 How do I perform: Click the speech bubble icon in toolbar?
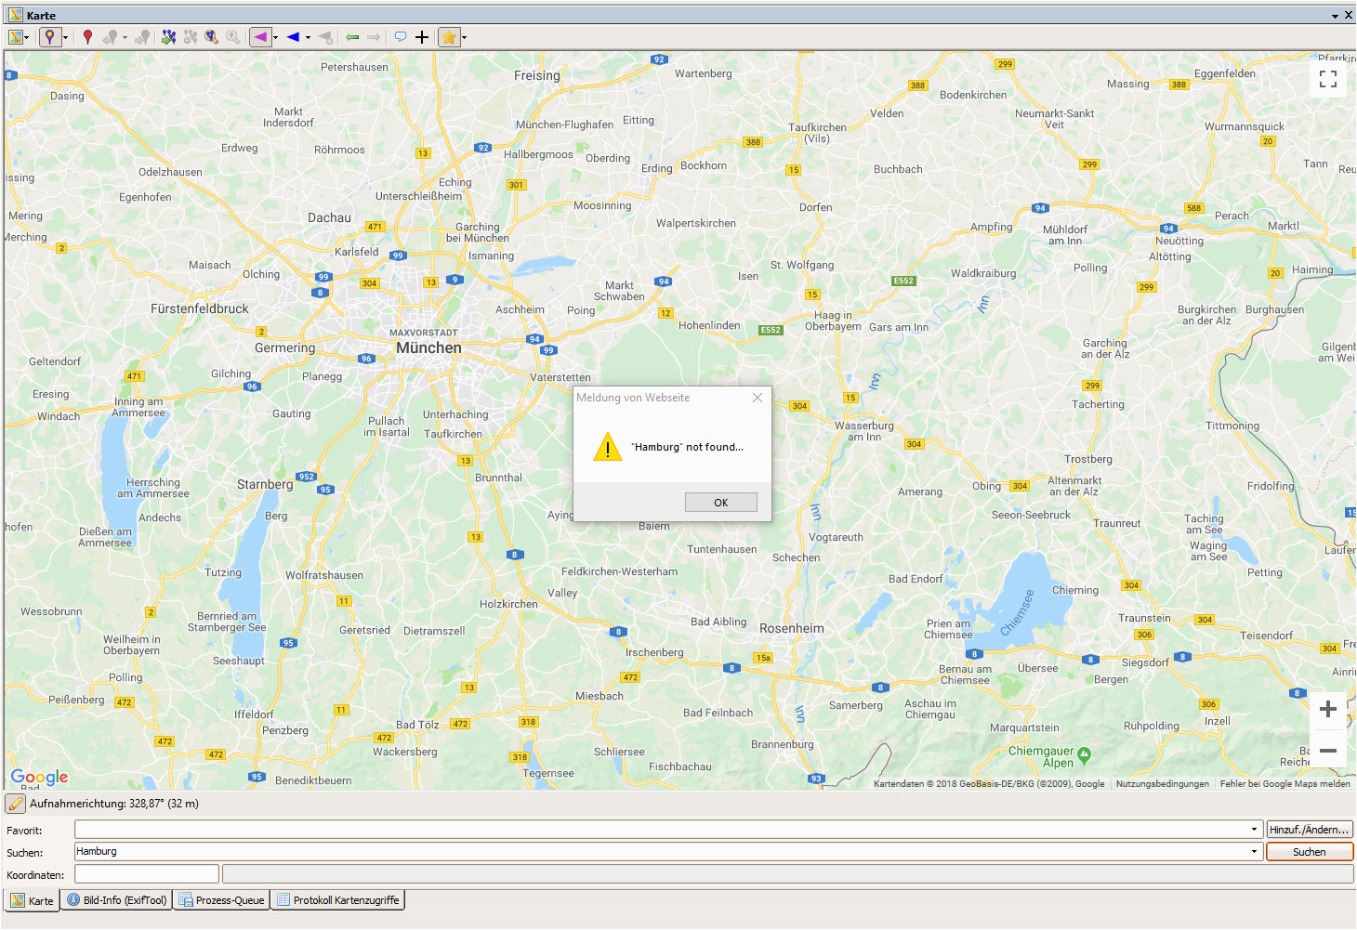[401, 37]
